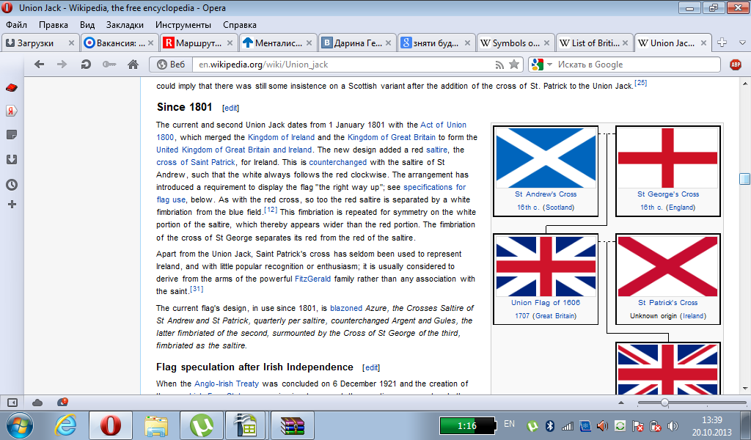Open the Вид menu
Viewport: 751px width, 440px height.
click(x=87, y=25)
